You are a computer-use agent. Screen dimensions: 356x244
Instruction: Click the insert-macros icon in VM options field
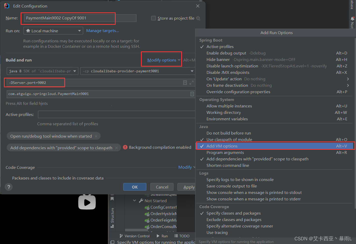[x=185, y=83]
